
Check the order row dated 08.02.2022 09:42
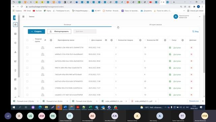[x=27, y=61]
